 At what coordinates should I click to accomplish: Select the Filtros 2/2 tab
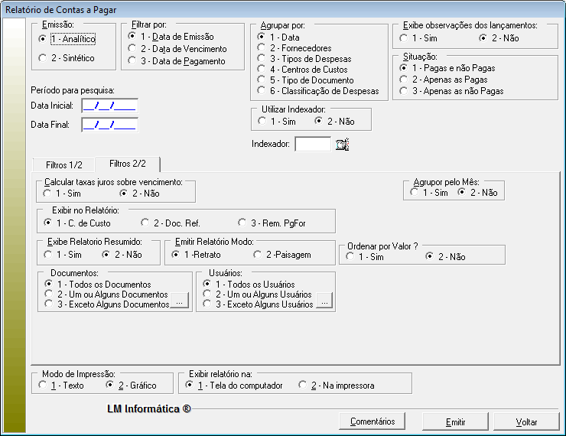(127, 164)
